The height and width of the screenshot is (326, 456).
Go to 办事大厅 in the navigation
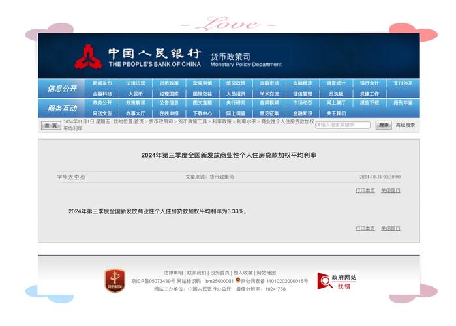tap(136, 113)
